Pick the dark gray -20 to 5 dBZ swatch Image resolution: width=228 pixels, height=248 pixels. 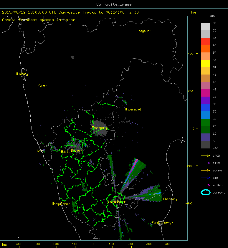[206, 144]
